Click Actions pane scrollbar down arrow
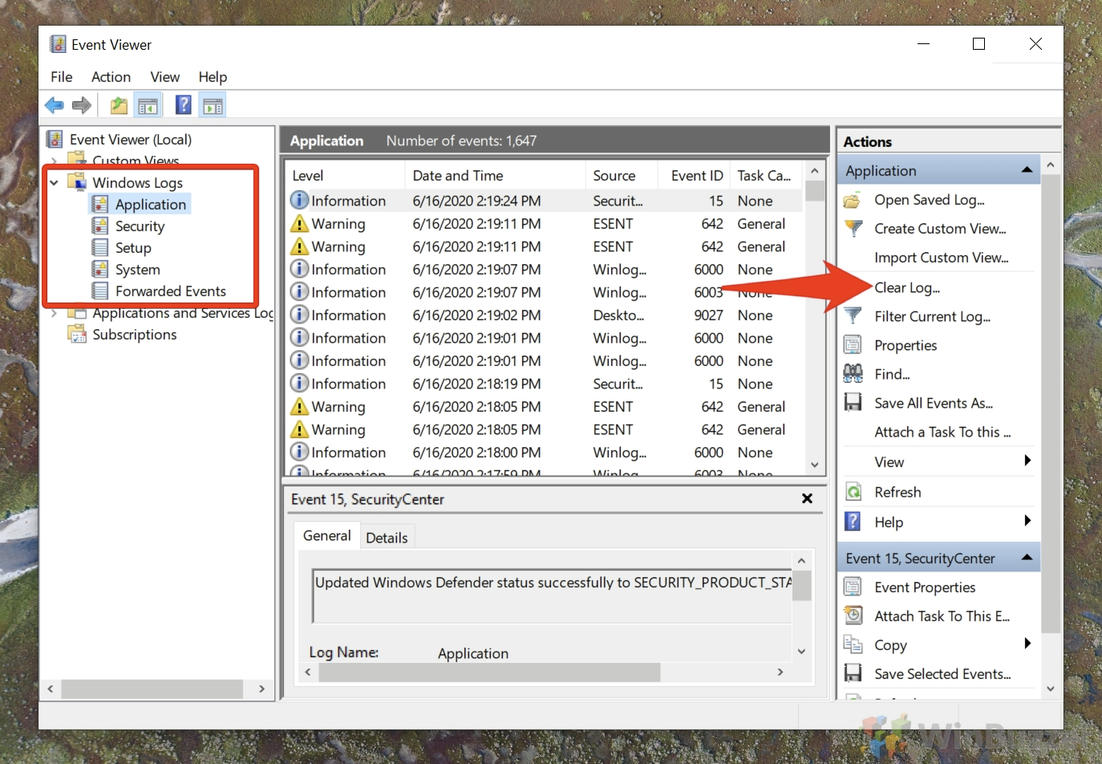1102x764 pixels. [x=1051, y=689]
